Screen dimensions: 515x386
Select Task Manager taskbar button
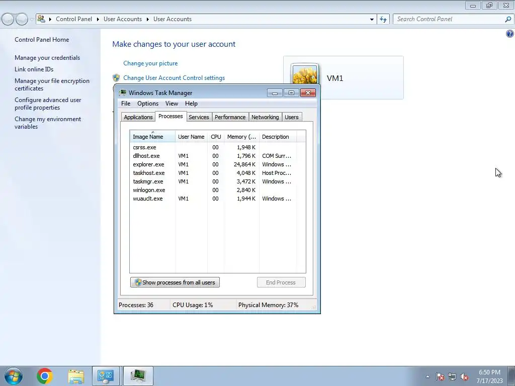(x=138, y=376)
